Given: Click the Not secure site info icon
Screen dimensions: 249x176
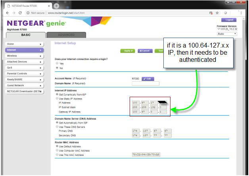Looking at the screenshot, I should (x=28, y=13).
